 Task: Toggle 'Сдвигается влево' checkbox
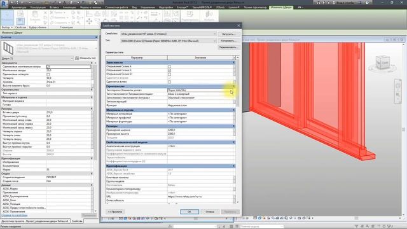click(x=170, y=82)
